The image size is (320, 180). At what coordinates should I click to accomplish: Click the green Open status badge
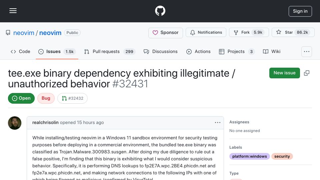pyautogui.click(x=21, y=98)
